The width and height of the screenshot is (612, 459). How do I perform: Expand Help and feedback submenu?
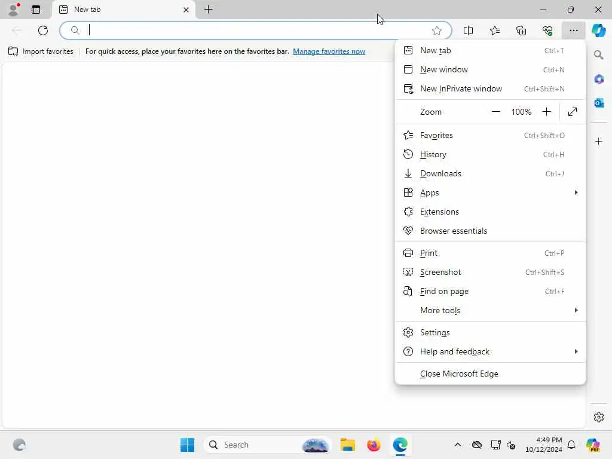(x=491, y=351)
